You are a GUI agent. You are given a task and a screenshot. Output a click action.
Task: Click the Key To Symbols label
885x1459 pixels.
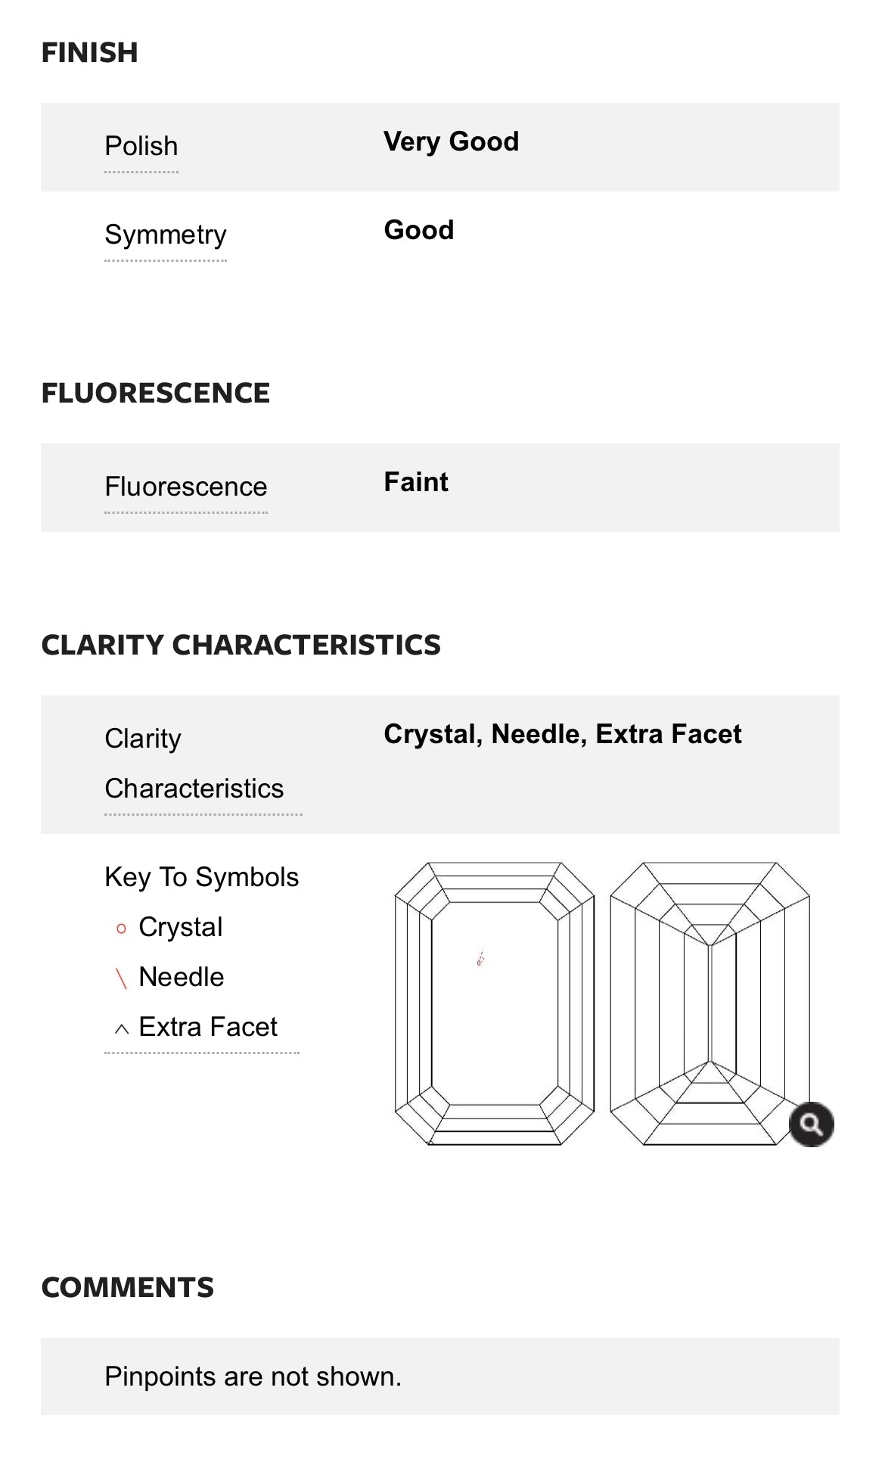pos(202,877)
